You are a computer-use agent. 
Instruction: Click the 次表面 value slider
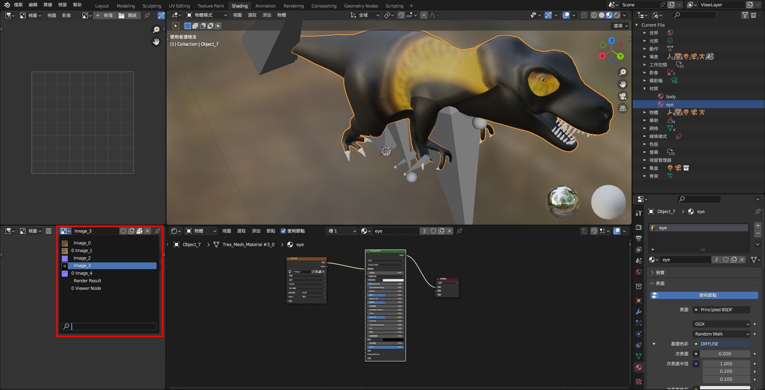tap(725, 354)
